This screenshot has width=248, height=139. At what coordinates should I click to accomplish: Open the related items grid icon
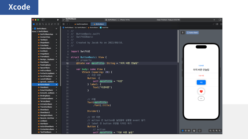(x=64, y=24)
